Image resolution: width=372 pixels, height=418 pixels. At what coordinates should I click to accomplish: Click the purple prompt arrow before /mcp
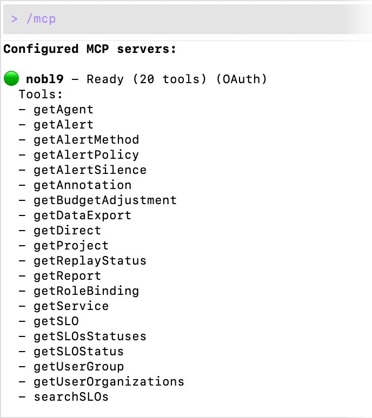[15, 19]
